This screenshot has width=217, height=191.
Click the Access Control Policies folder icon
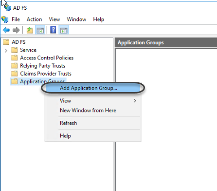[15, 57]
